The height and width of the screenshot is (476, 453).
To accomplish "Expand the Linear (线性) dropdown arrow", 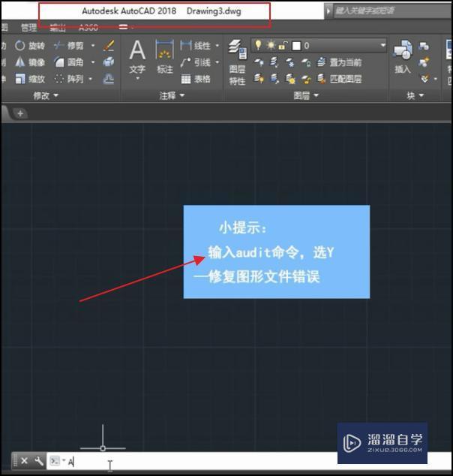I will 217,46.
